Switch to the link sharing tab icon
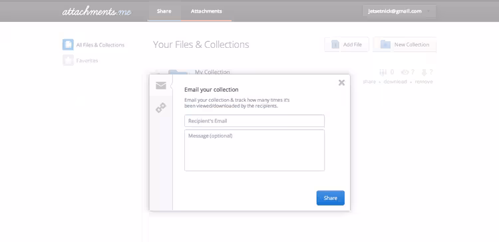 coord(161,108)
